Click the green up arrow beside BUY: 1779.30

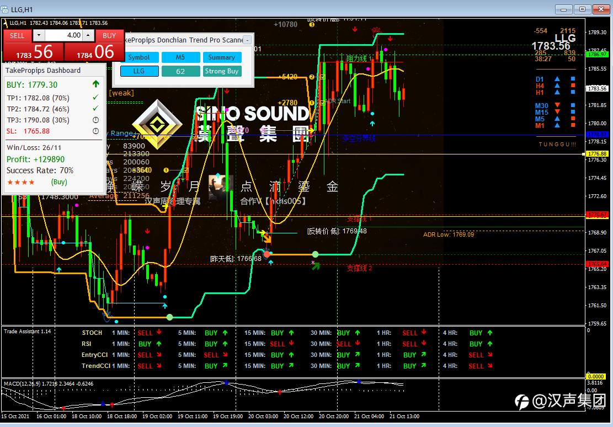click(96, 84)
